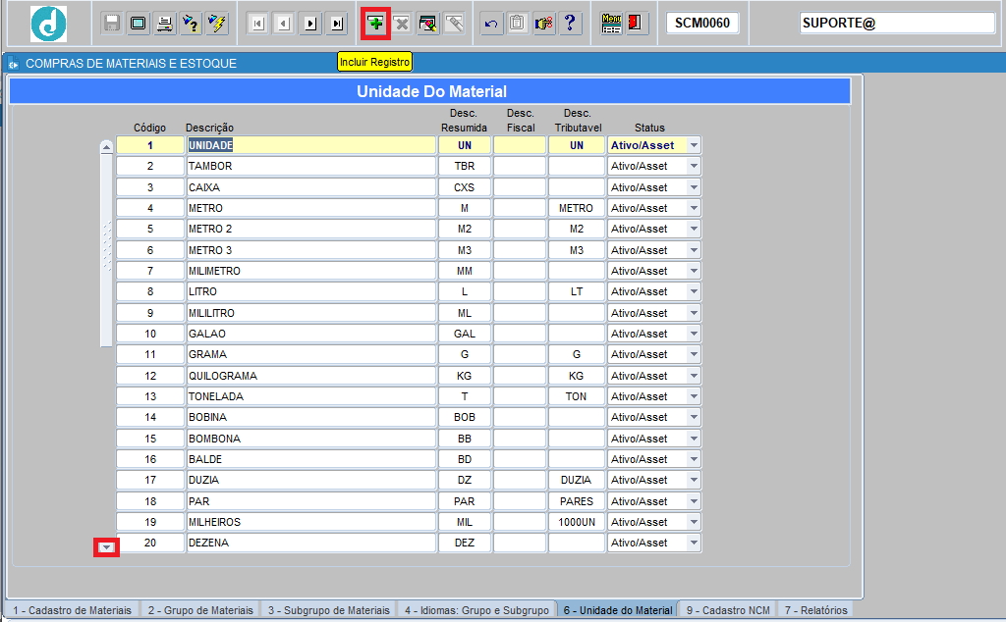Open Status dropdown for DEZENA row
The image size is (1006, 622).
click(x=694, y=543)
